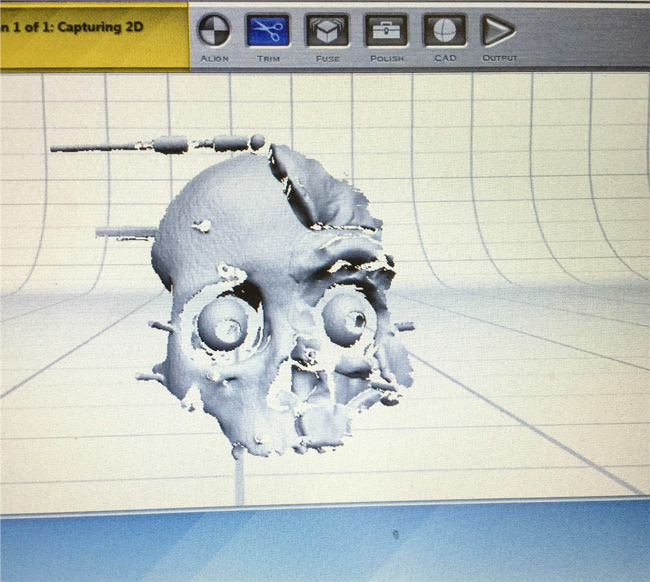
Task: Click the Fuse text label
Action: point(328,58)
